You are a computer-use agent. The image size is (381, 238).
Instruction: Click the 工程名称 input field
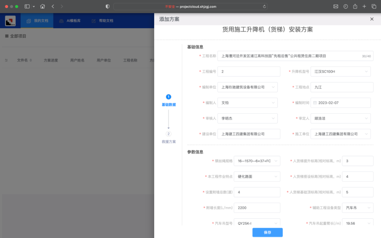[289, 56]
